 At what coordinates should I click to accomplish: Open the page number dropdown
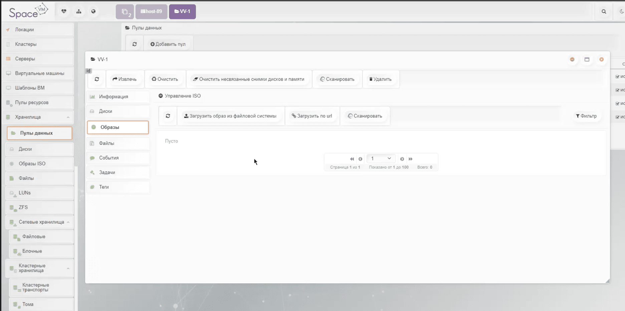point(381,159)
